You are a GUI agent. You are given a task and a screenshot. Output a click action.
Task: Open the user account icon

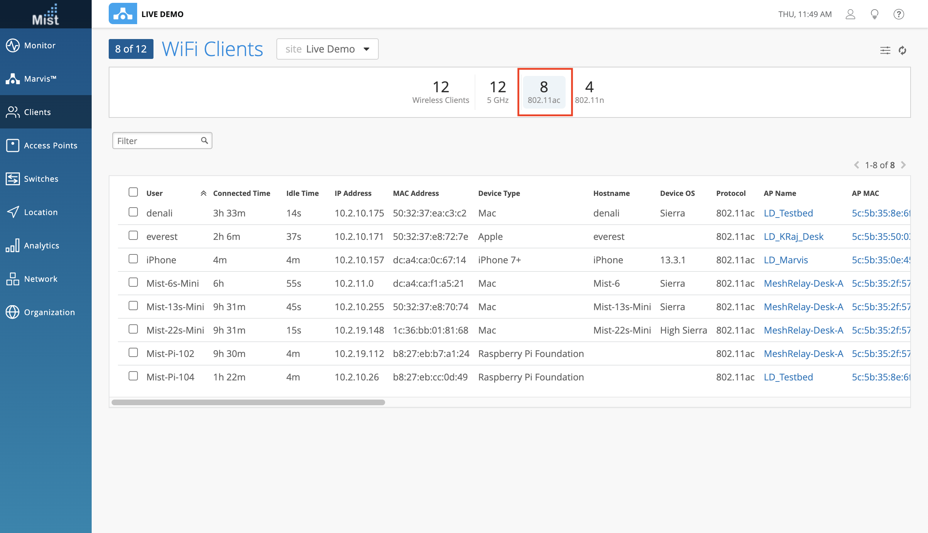850,14
